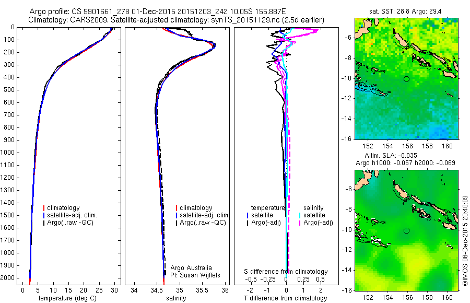Click the cyan salinity satellite legend marker
The height and width of the screenshot is (303, 470).
click(x=300, y=215)
